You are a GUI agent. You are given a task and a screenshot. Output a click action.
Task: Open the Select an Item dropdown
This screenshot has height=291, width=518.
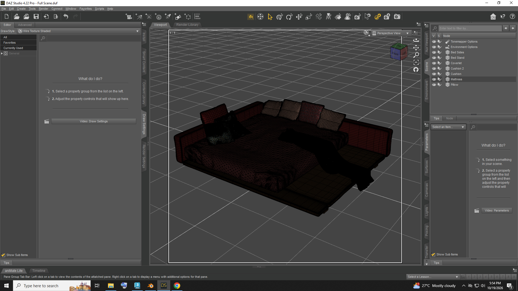click(x=448, y=127)
